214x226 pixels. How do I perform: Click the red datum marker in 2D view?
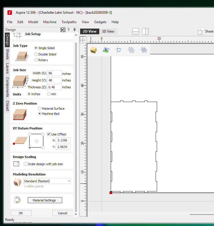pos(111,193)
